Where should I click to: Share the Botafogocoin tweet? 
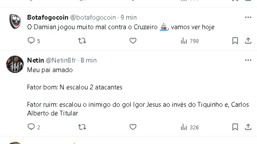click(248, 41)
